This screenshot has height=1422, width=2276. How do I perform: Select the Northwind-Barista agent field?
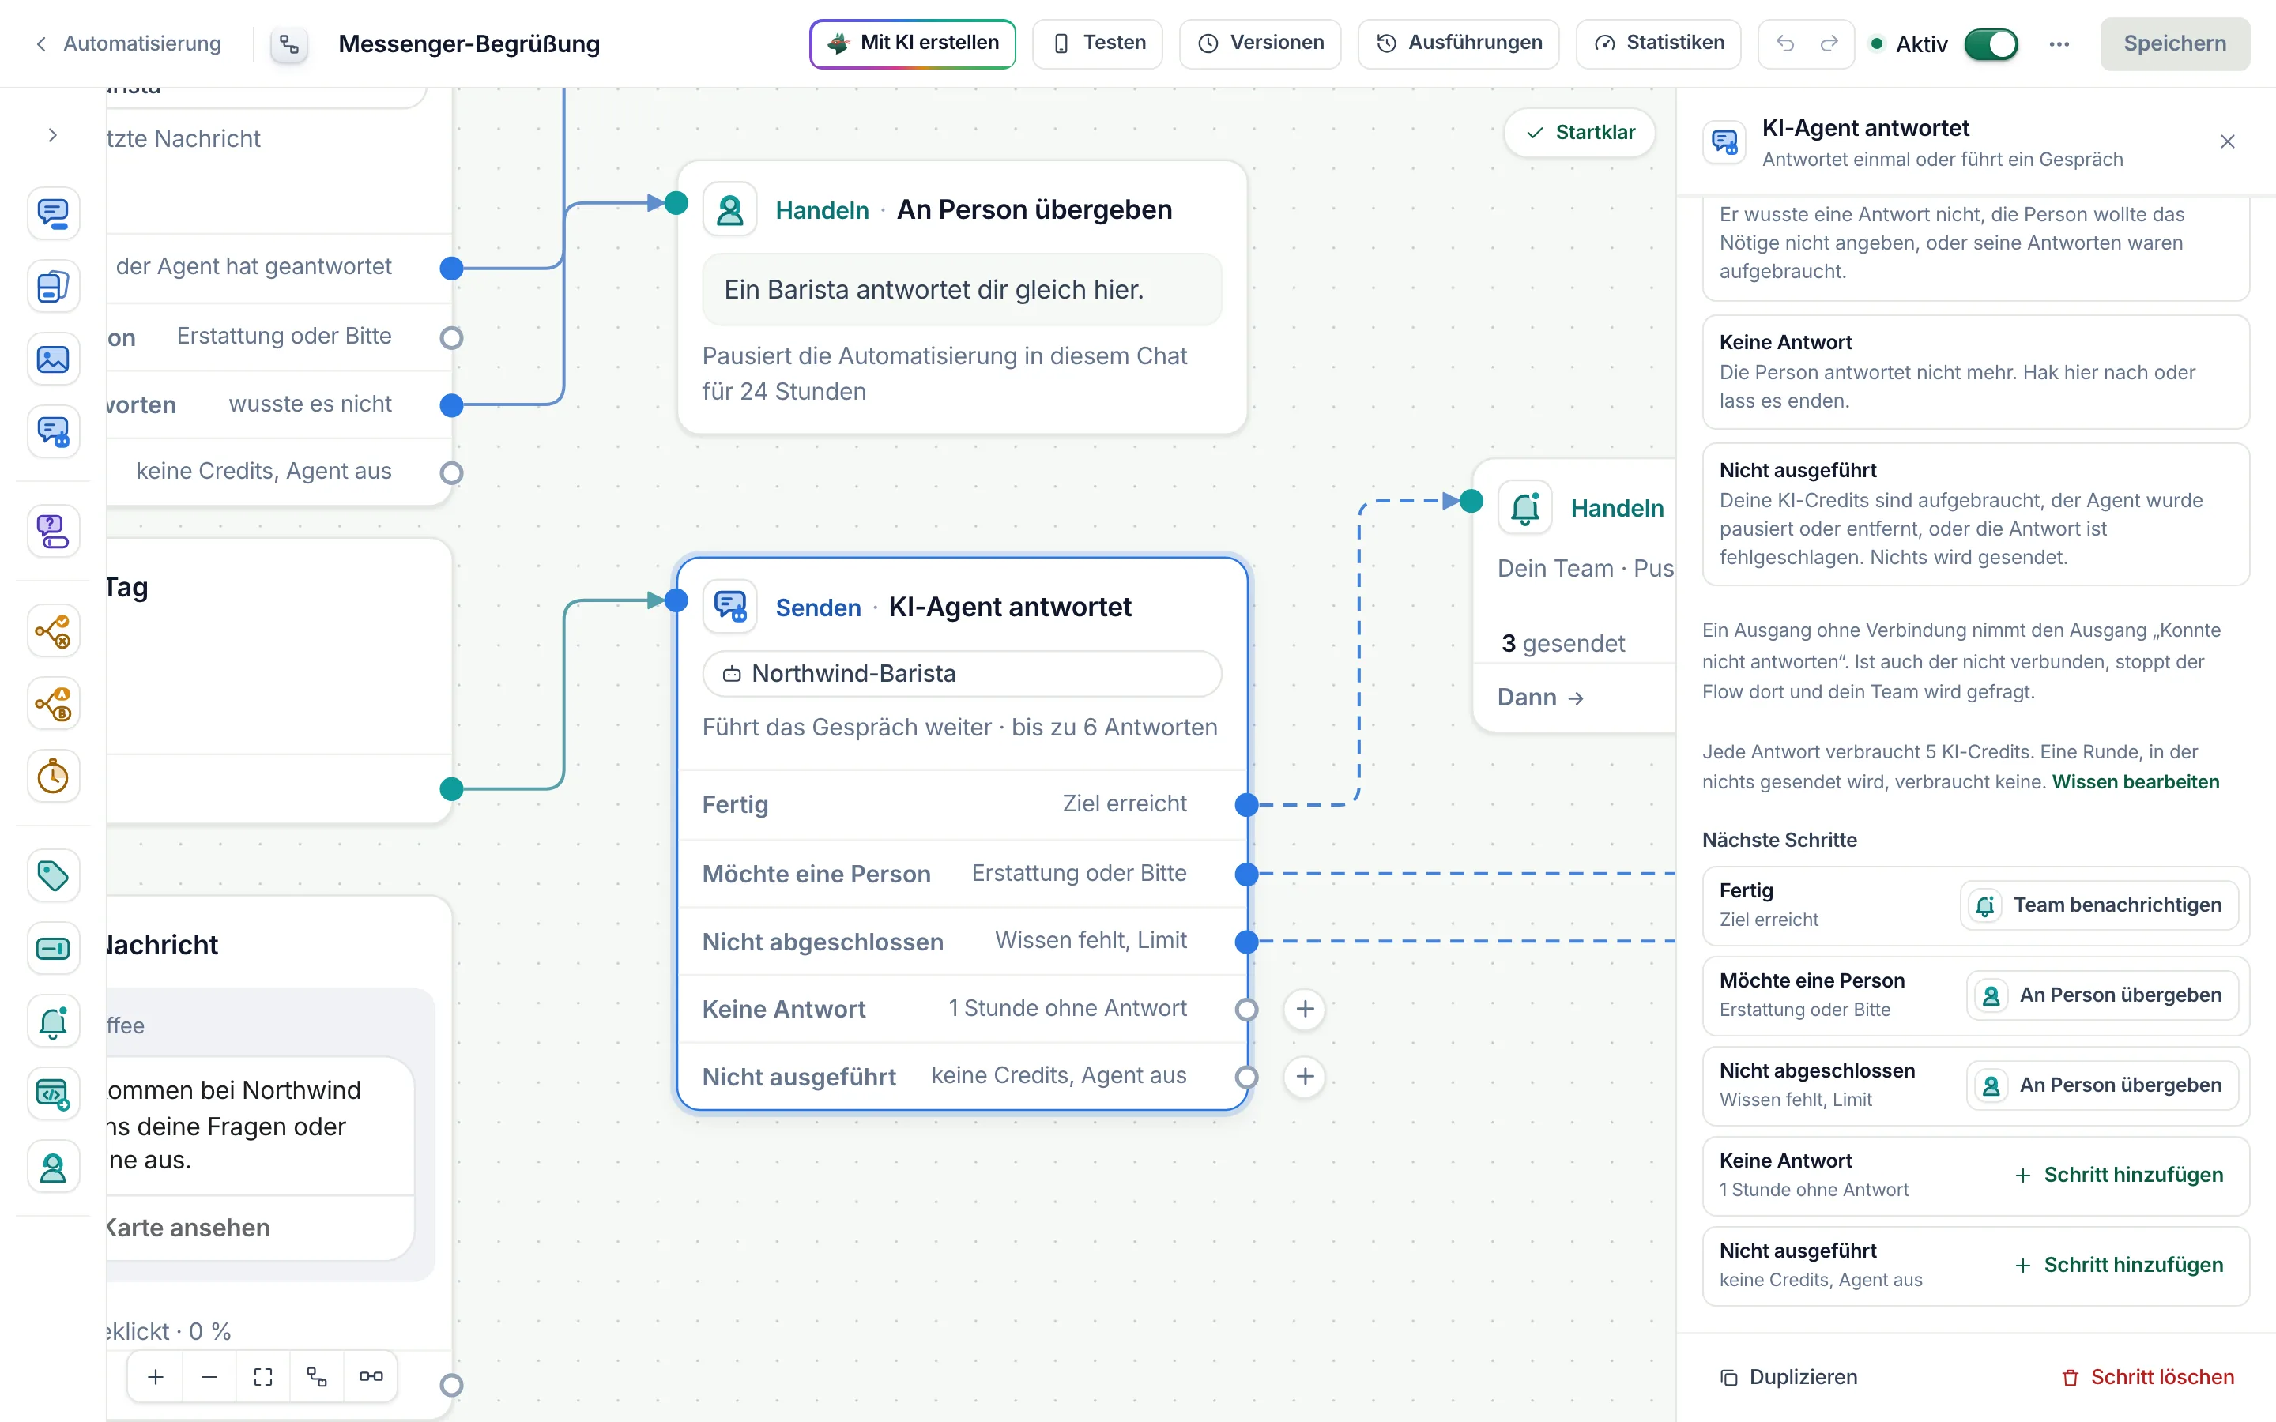coord(962,673)
